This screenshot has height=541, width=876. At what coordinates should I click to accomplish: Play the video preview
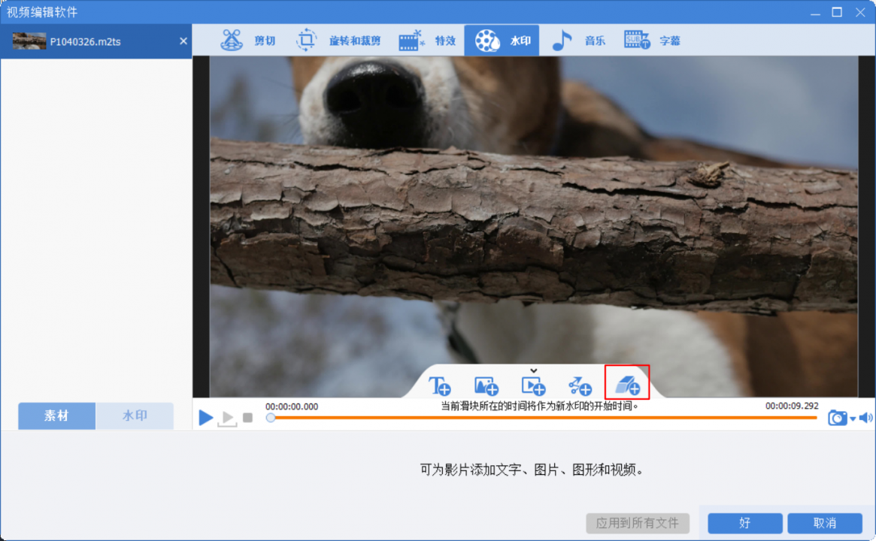point(205,417)
